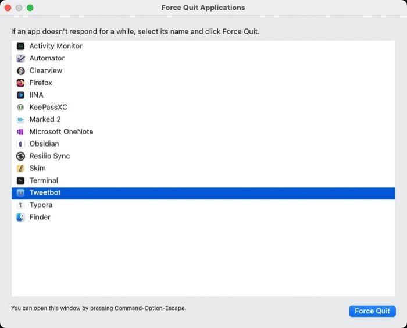Click the IINA player icon
The width and height of the screenshot is (407, 328).
click(20, 95)
